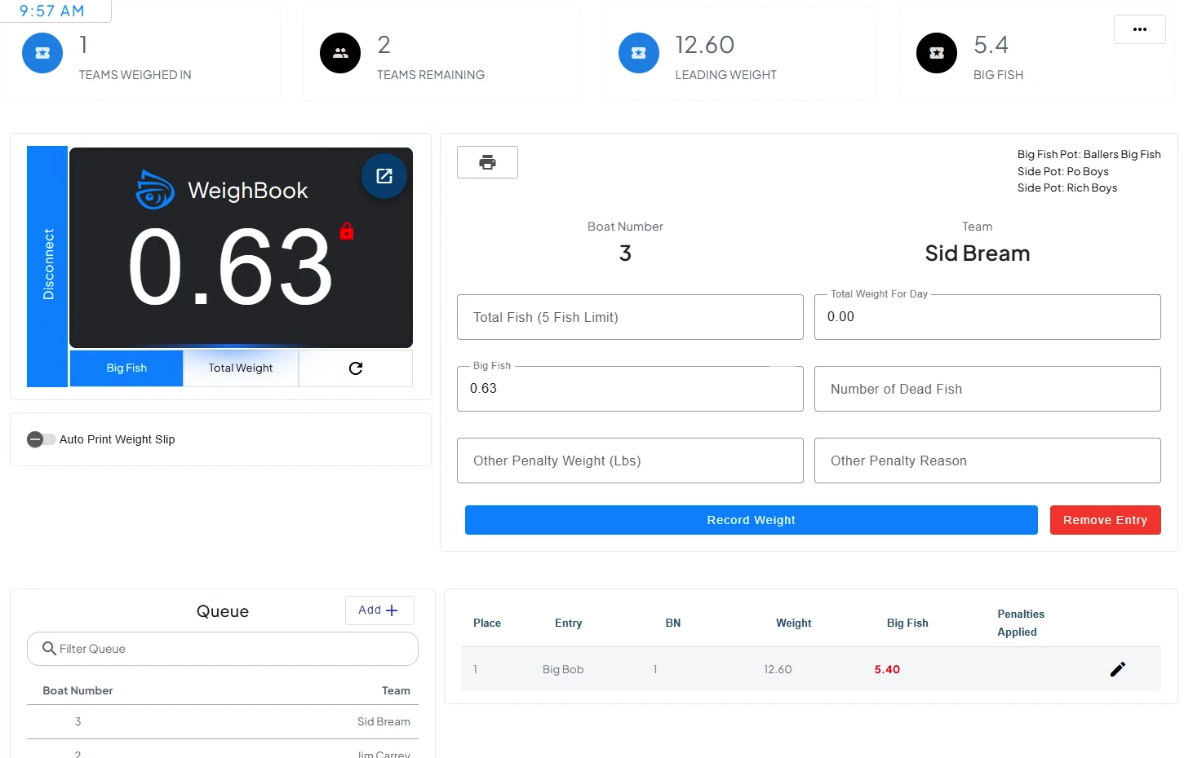Open the three-dots more options menu
The height and width of the screenshot is (758, 1184).
pos(1140,29)
